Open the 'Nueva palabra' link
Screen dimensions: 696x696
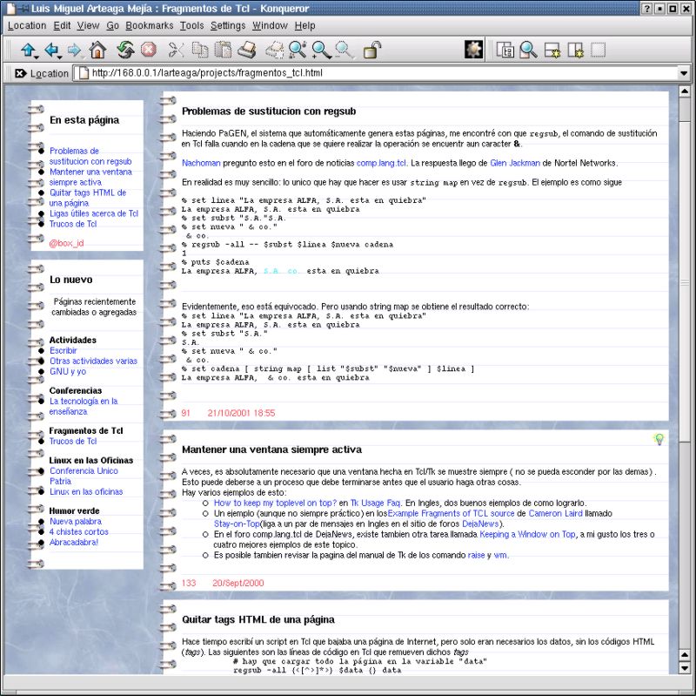[x=76, y=521]
